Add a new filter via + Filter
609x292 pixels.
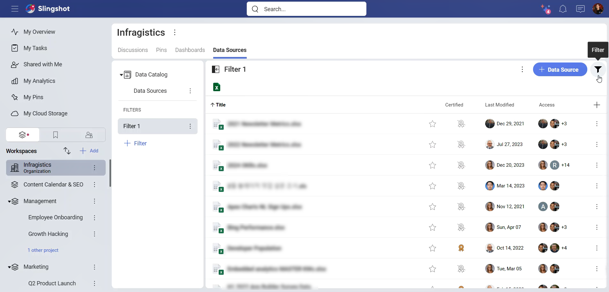click(135, 143)
